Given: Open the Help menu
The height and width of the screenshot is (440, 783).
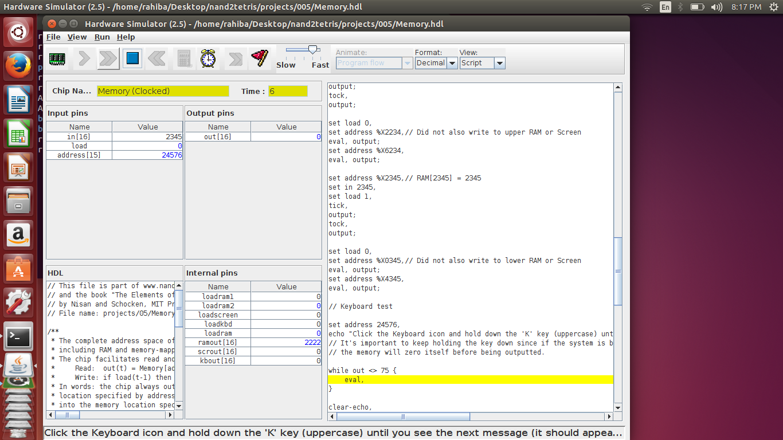Looking at the screenshot, I should (126, 37).
